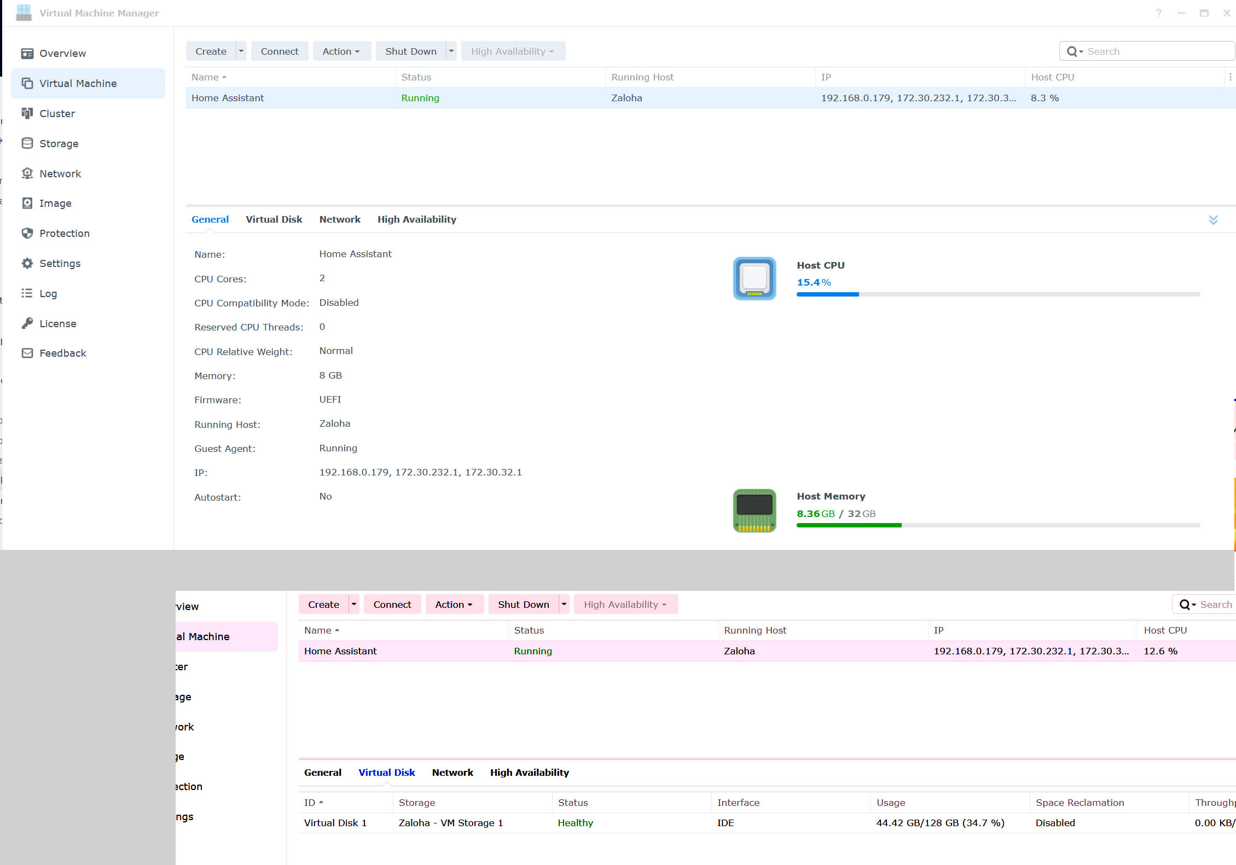
Task: Expand the Shut Down dropdown arrow
Action: (x=451, y=51)
